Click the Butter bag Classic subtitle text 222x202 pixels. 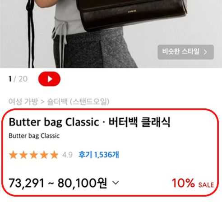[x=34, y=136]
